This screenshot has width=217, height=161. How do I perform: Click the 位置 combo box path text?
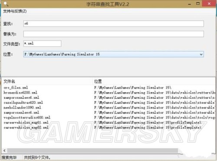coord(62,55)
